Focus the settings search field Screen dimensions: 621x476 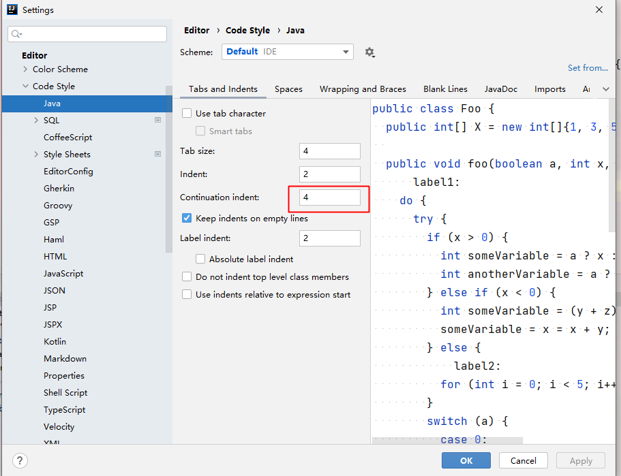(87, 34)
